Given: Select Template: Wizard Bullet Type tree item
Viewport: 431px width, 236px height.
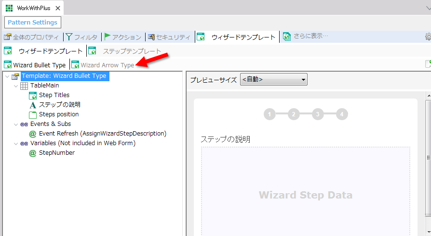Looking at the screenshot, I should (x=64, y=76).
